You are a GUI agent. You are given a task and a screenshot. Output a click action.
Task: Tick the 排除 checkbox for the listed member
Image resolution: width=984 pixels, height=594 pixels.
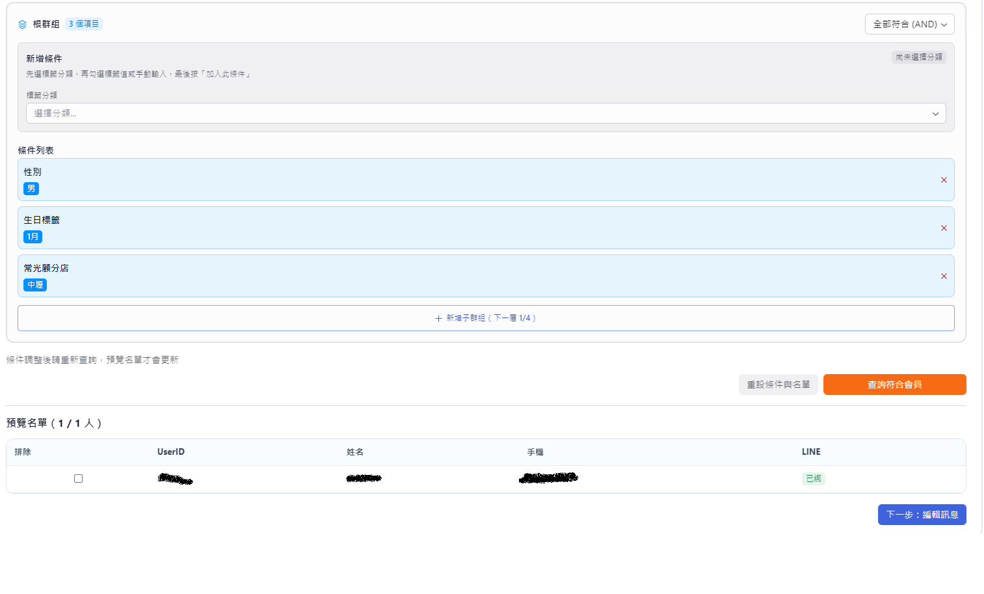click(x=78, y=479)
